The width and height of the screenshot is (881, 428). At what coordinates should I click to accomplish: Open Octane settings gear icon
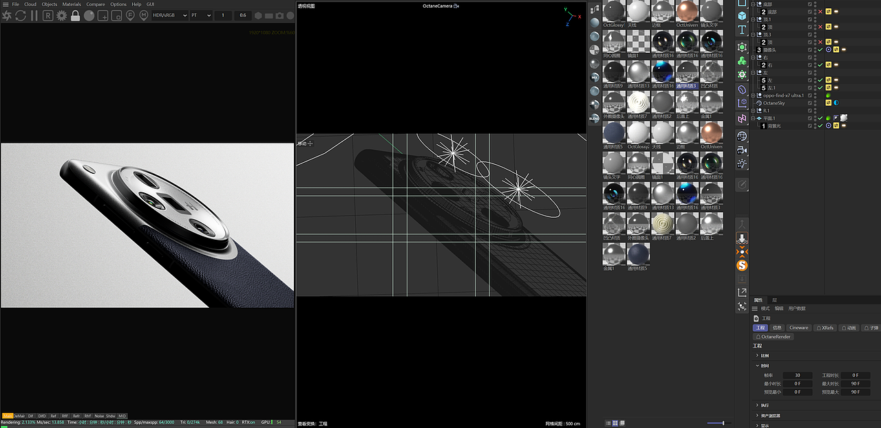click(62, 15)
